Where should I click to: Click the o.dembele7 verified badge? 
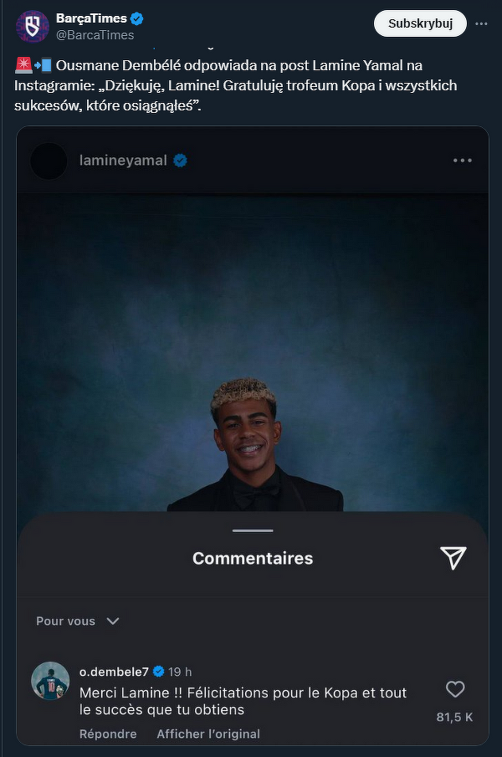[x=158, y=672]
